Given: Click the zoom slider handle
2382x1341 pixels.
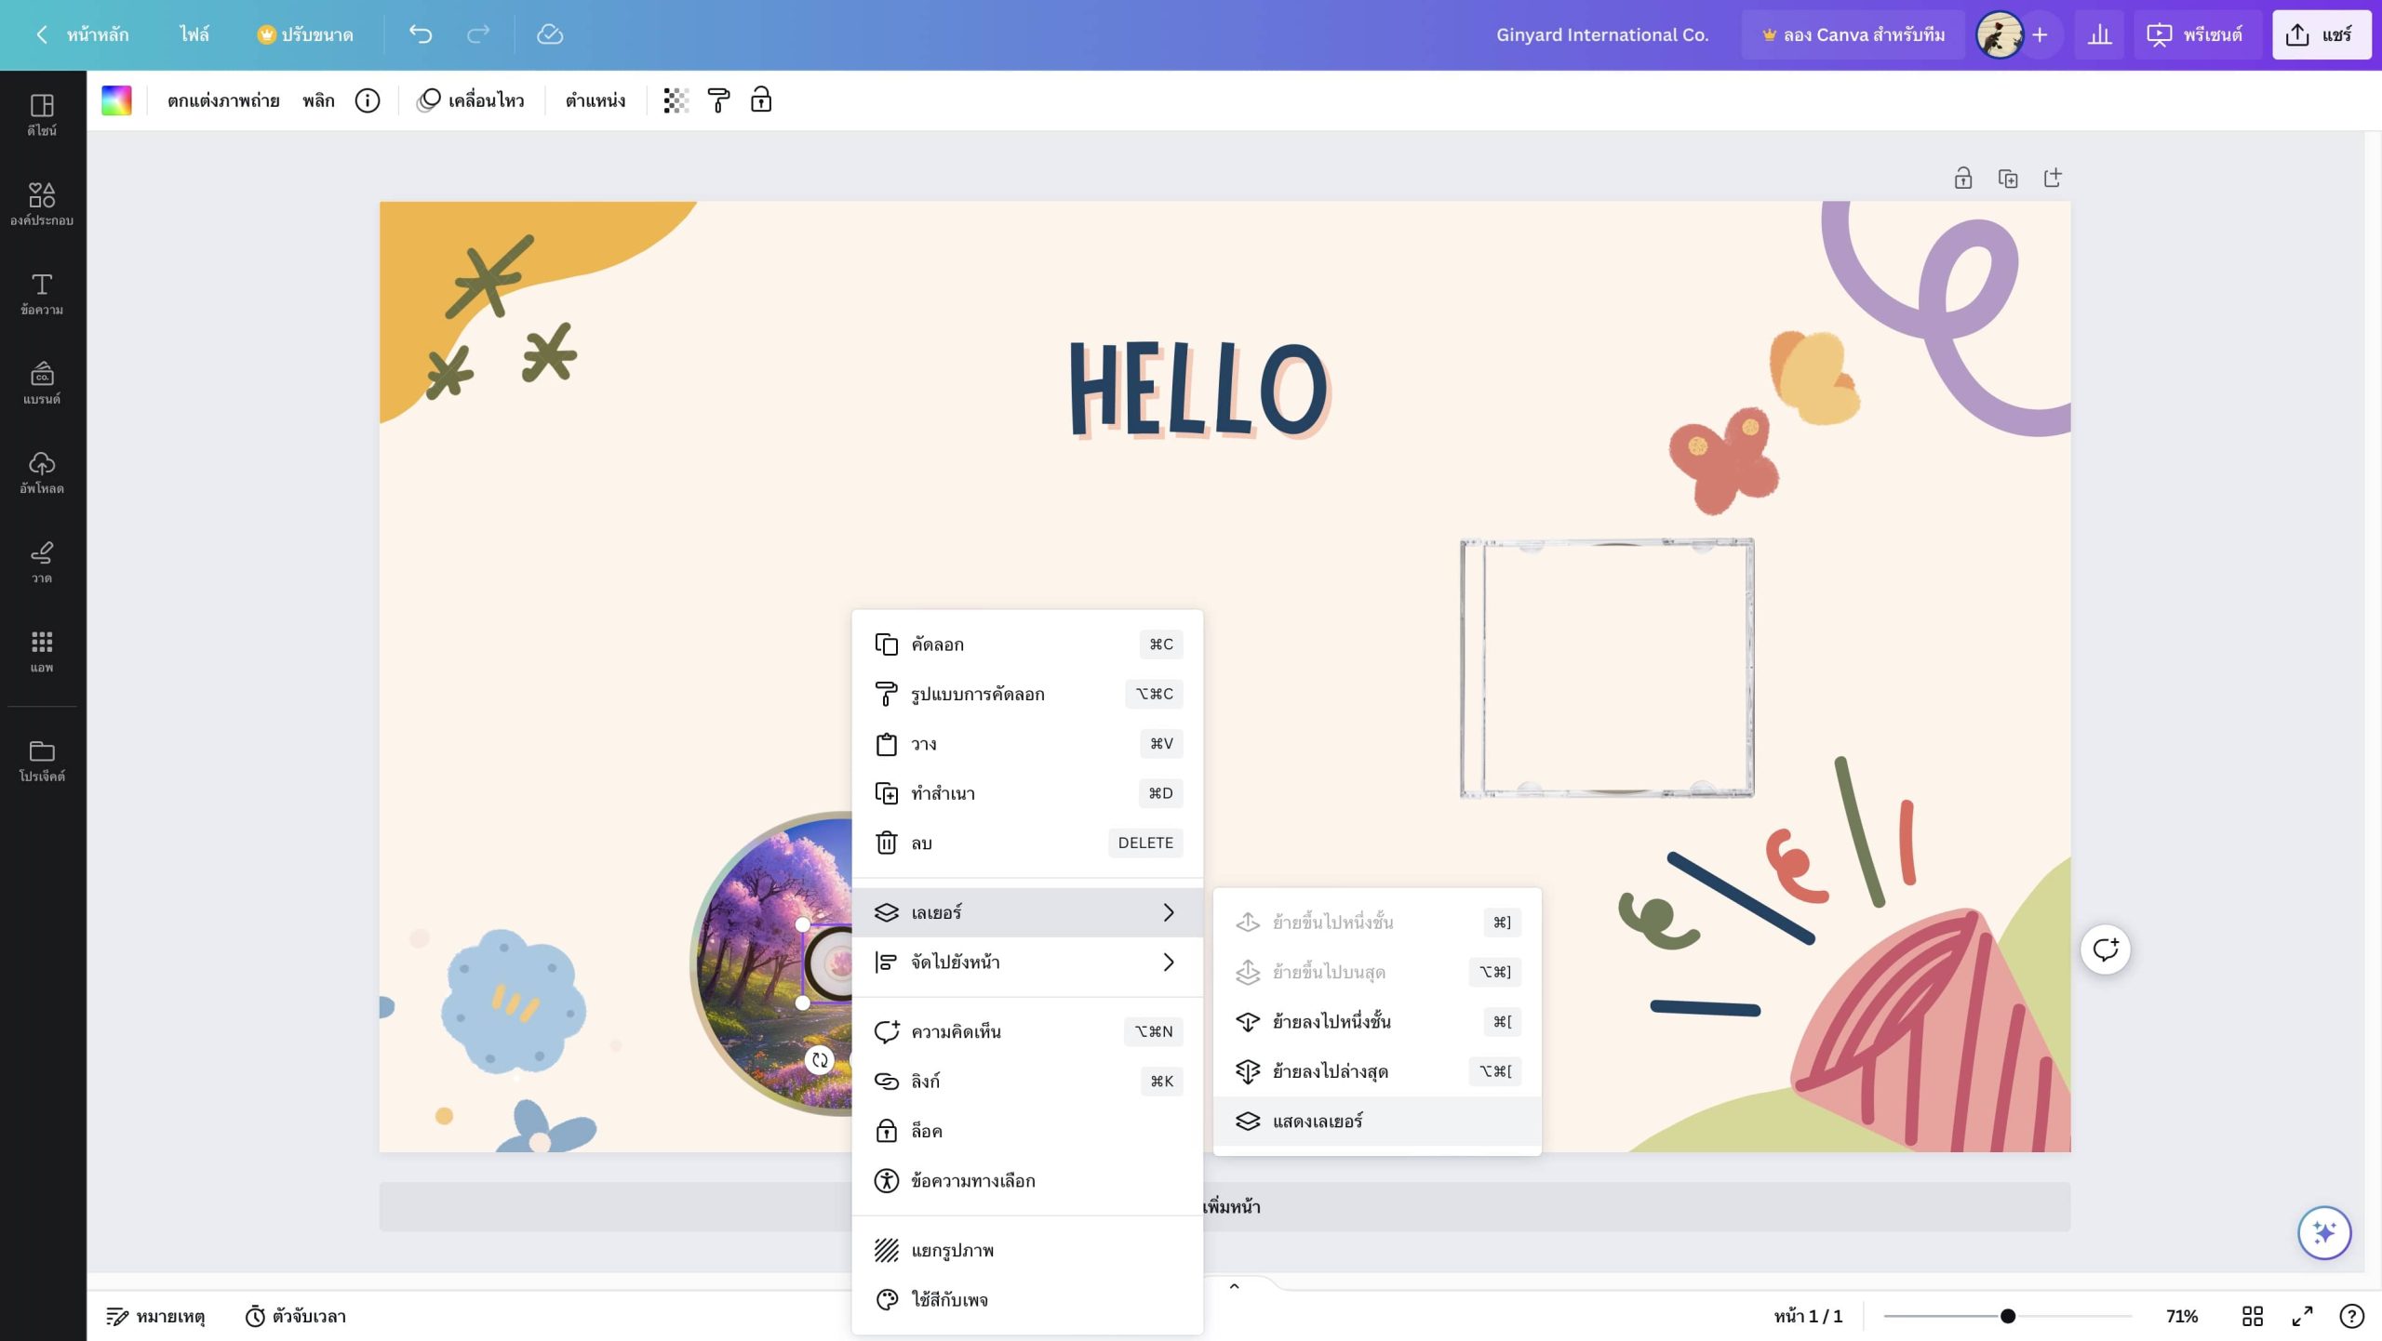Looking at the screenshot, I should pyautogui.click(x=2007, y=1316).
